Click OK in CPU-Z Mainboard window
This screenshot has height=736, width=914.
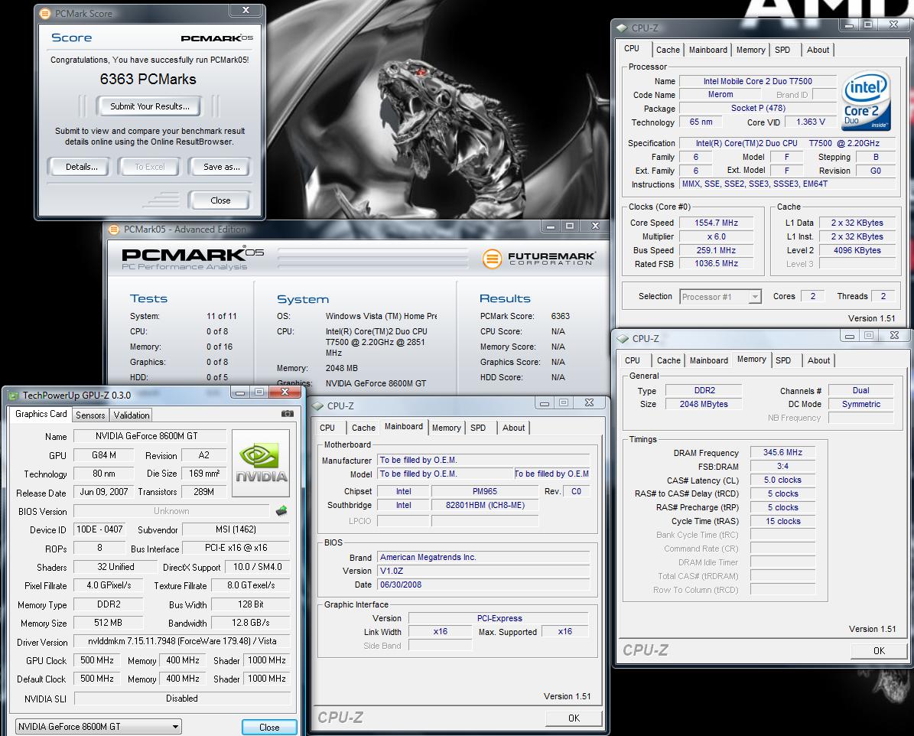point(574,718)
